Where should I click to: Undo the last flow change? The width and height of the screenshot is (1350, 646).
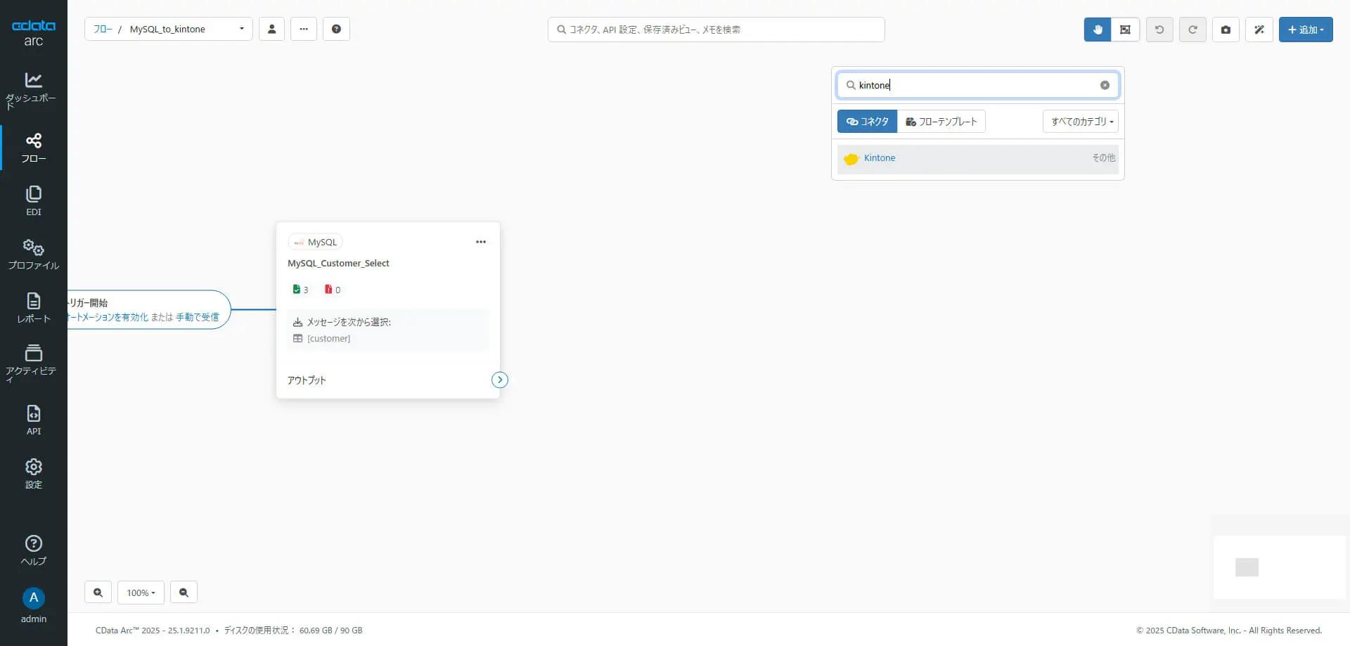click(x=1159, y=30)
